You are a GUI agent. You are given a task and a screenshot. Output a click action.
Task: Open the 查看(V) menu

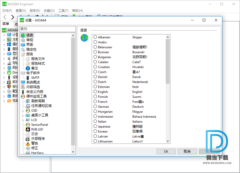tap(21, 11)
